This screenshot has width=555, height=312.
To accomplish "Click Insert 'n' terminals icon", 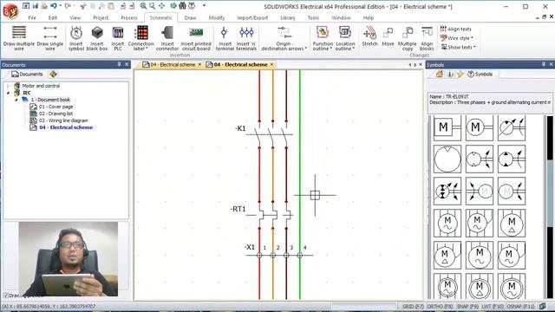I will (246, 38).
